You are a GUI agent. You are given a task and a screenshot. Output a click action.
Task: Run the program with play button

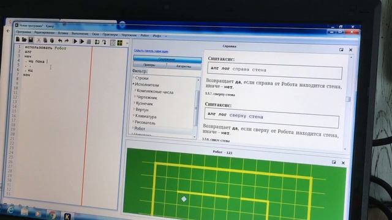(x=75, y=41)
